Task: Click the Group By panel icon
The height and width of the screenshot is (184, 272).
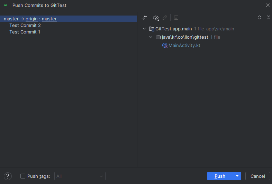Action: [x=176, y=18]
